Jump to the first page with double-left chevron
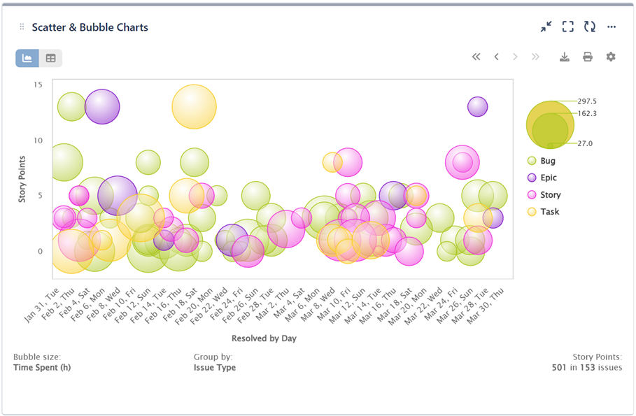This screenshot has width=636, height=416. [476, 57]
